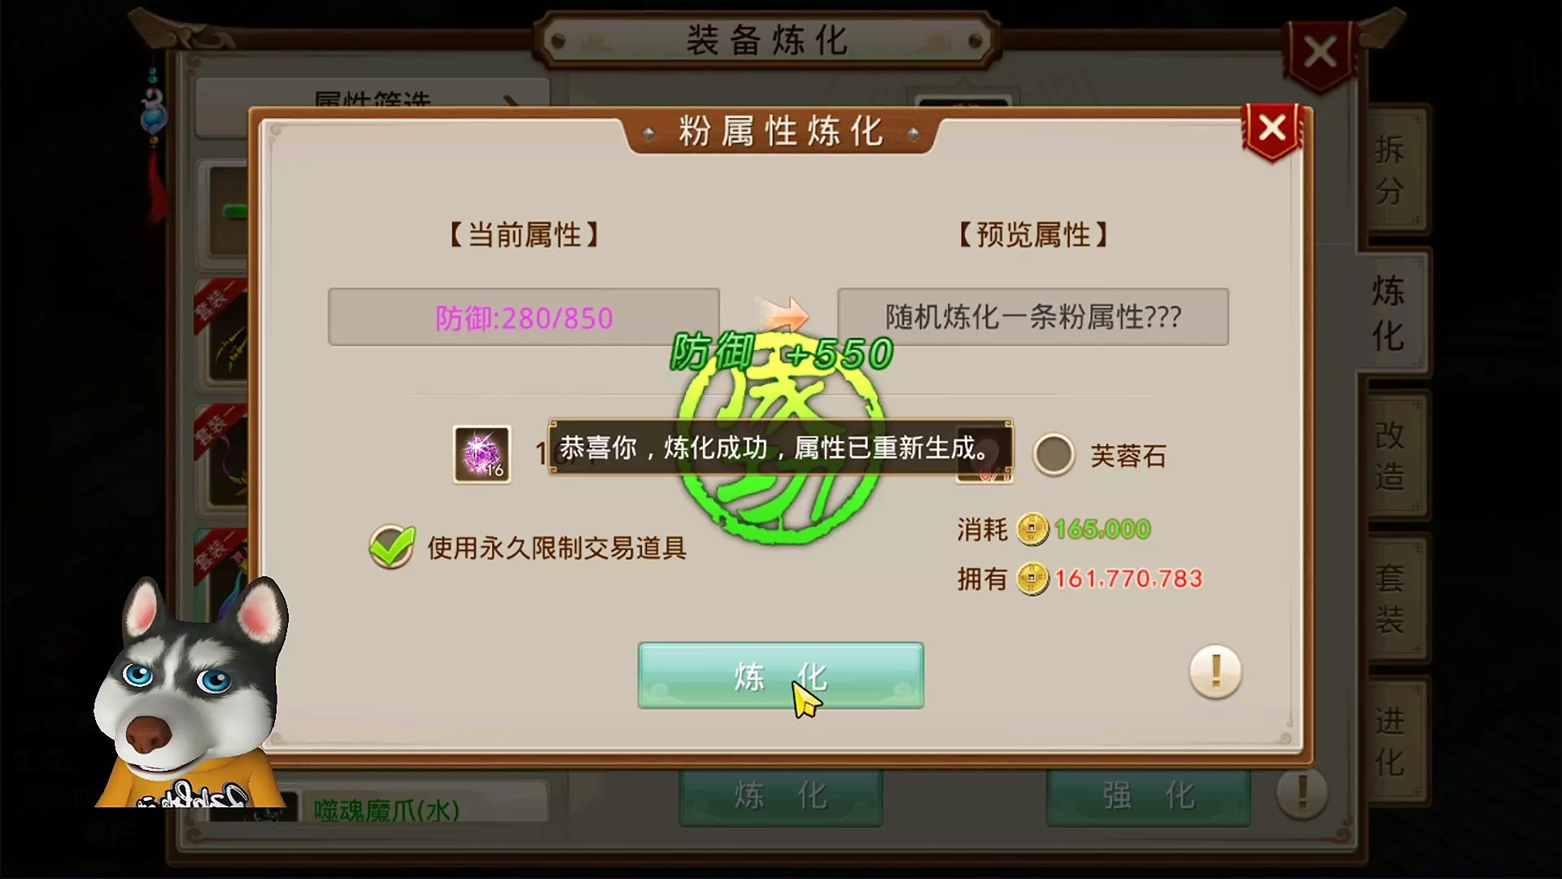Click the gold coin icon beside 消耗
This screenshot has height=879, width=1562.
pyautogui.click(x=1032, y=529)
